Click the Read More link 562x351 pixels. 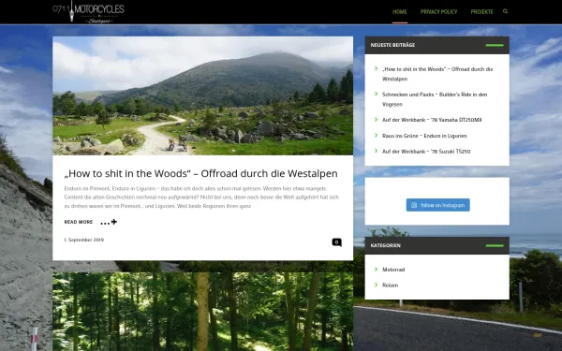(79, 222)
